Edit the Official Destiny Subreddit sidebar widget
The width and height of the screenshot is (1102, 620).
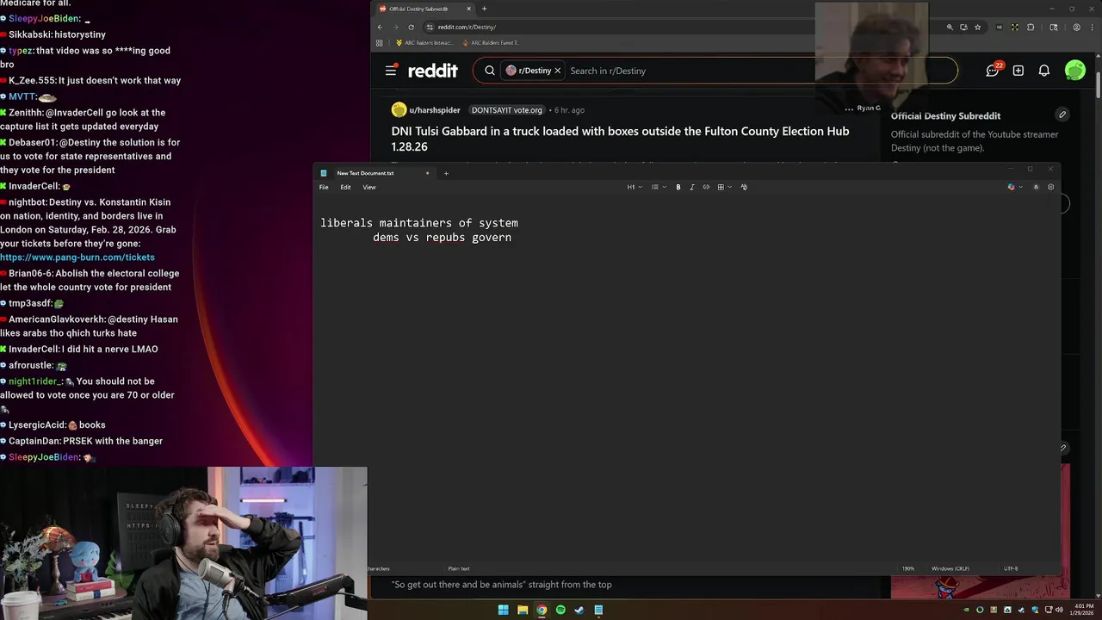point(1062,115)
